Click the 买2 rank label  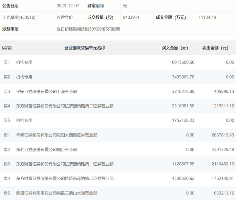click(7, 77)
